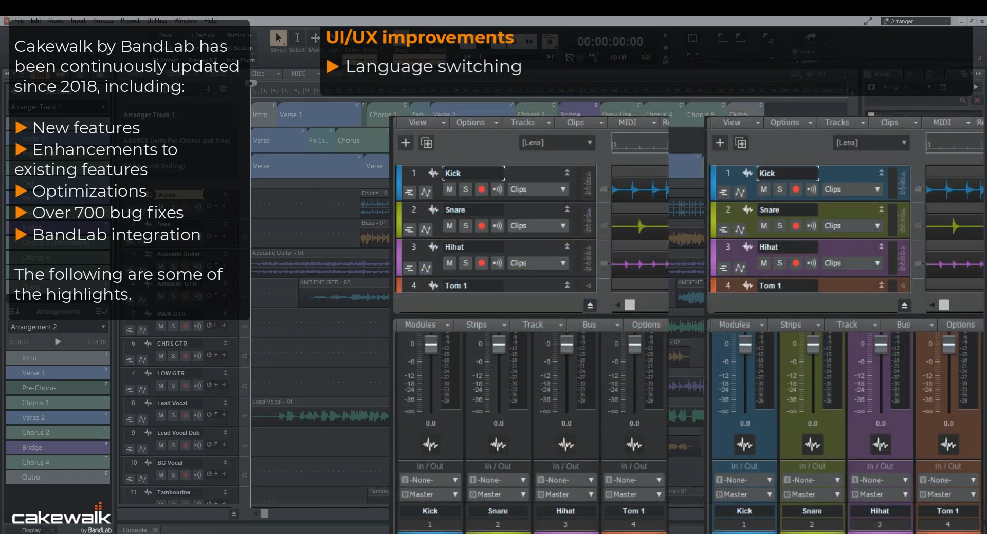
Task: Open Kick strip's -None- input dropdown, left console
Action: click(430, 480)
